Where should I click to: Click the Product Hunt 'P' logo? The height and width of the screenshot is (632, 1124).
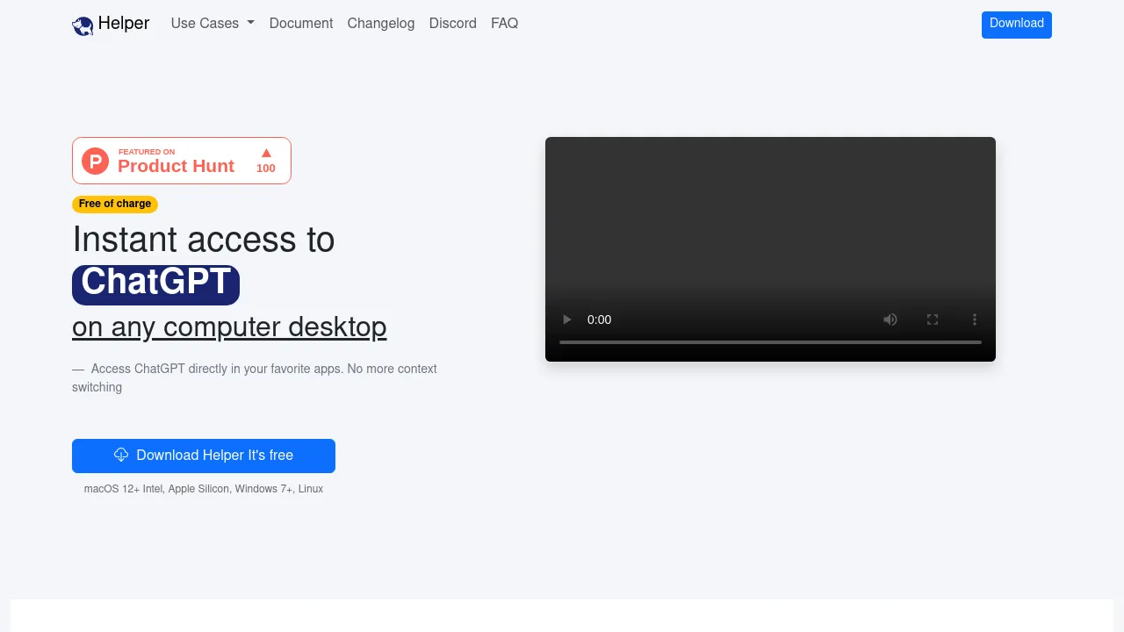coord(95,161)
